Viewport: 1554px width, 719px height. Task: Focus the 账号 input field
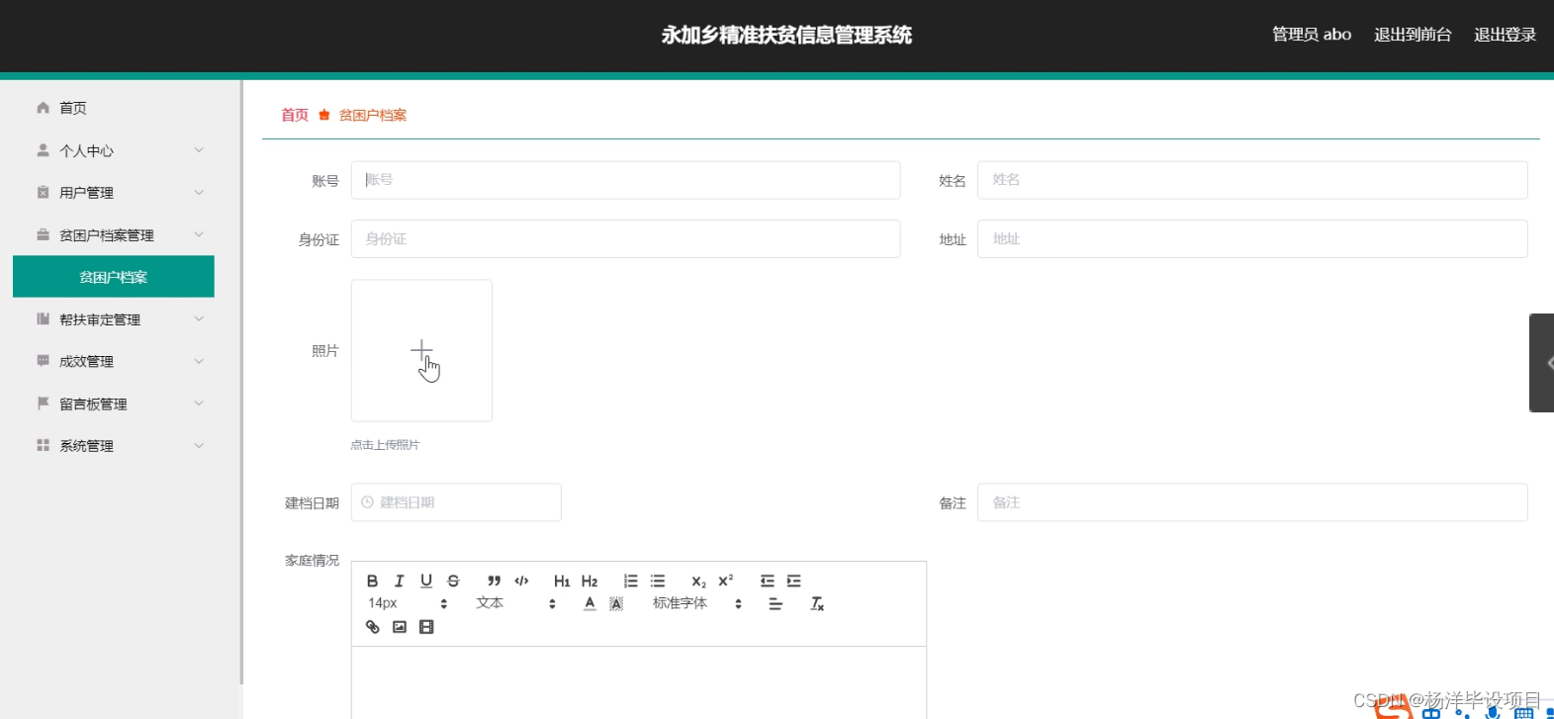click(x=625, y=180)
